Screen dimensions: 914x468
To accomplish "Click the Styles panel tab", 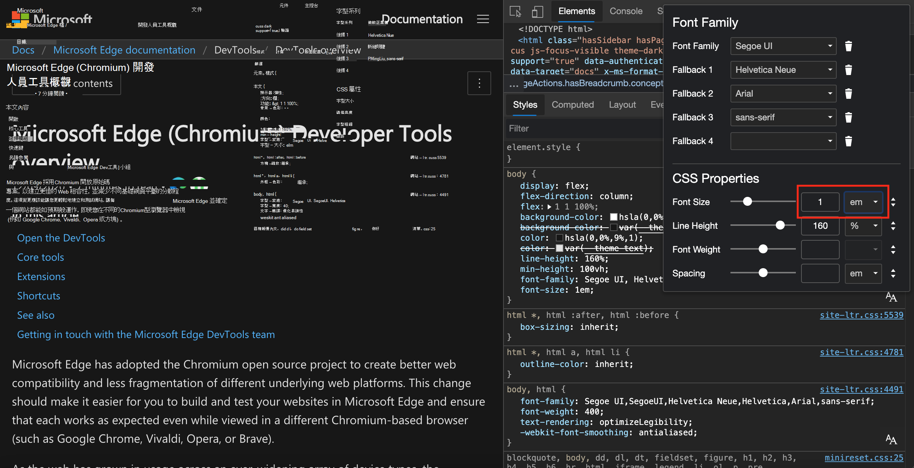I will (524, 104).
